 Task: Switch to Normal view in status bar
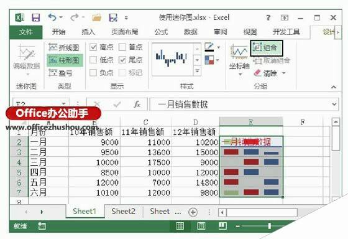pyautogui.click(x=180, y=226)
